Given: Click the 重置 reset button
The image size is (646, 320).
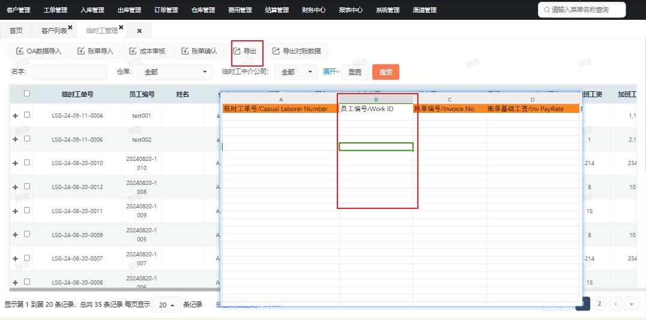Looking at the screenshot, I should pos(355,71).
